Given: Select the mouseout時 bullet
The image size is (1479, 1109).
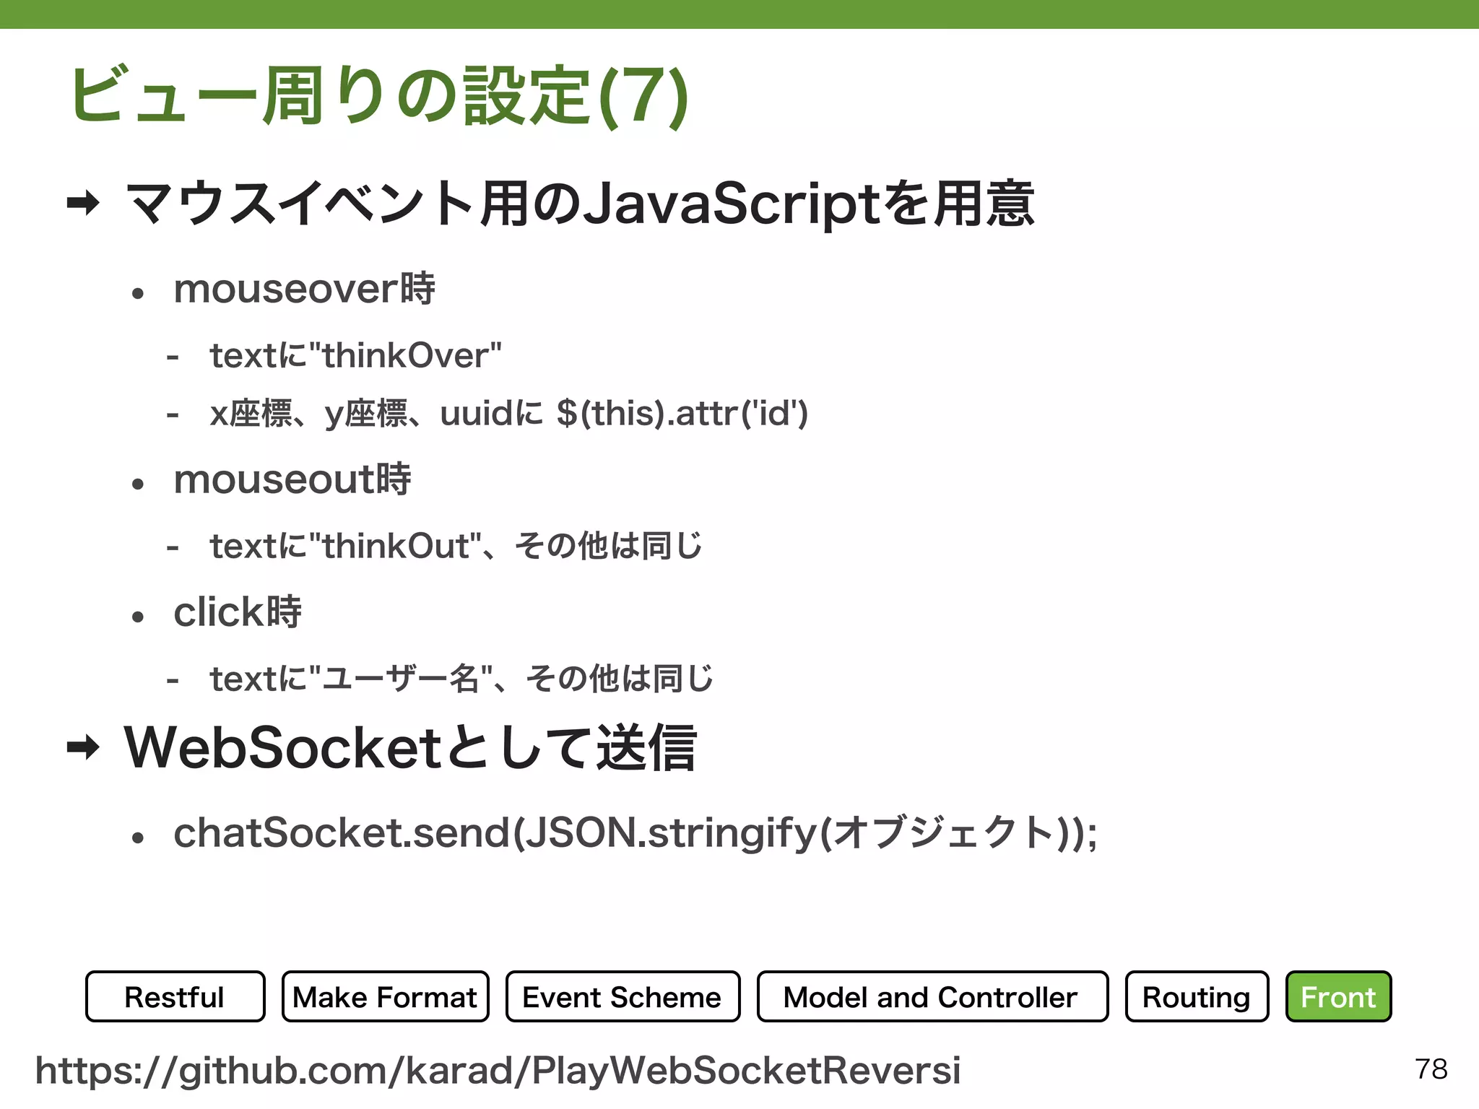Looking at the screenshot, I should [292, 479].
